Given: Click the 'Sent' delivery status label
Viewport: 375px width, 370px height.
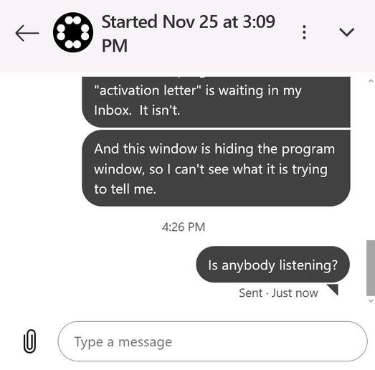Looking at the screenshot, I should click(x=250, y=293).
